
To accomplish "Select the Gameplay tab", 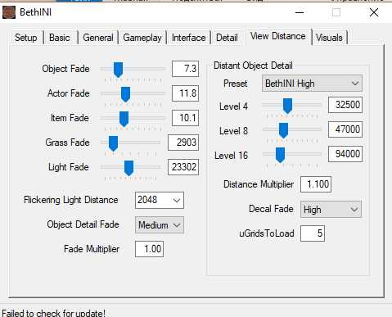I will [142, 38].
